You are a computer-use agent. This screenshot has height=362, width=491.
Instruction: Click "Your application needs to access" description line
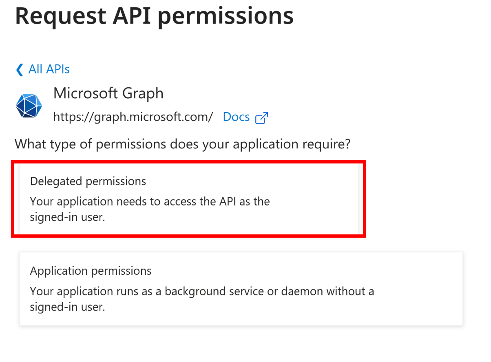[x=150, y=201]
